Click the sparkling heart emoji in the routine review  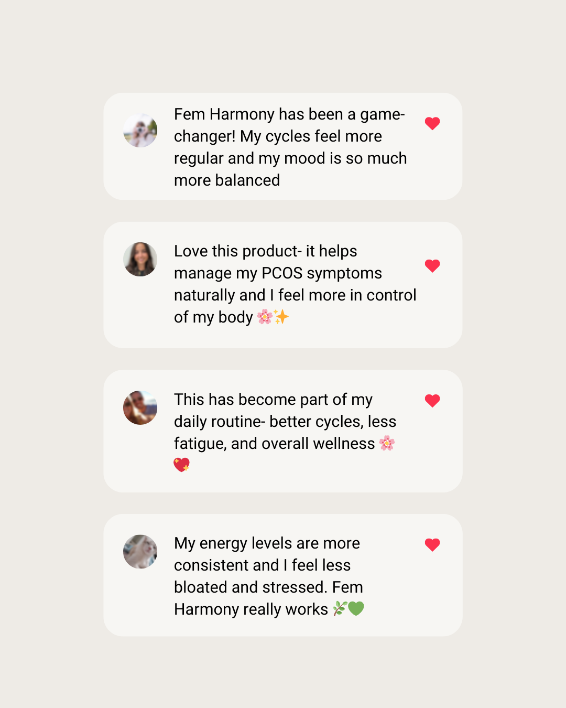pos(181,465)
